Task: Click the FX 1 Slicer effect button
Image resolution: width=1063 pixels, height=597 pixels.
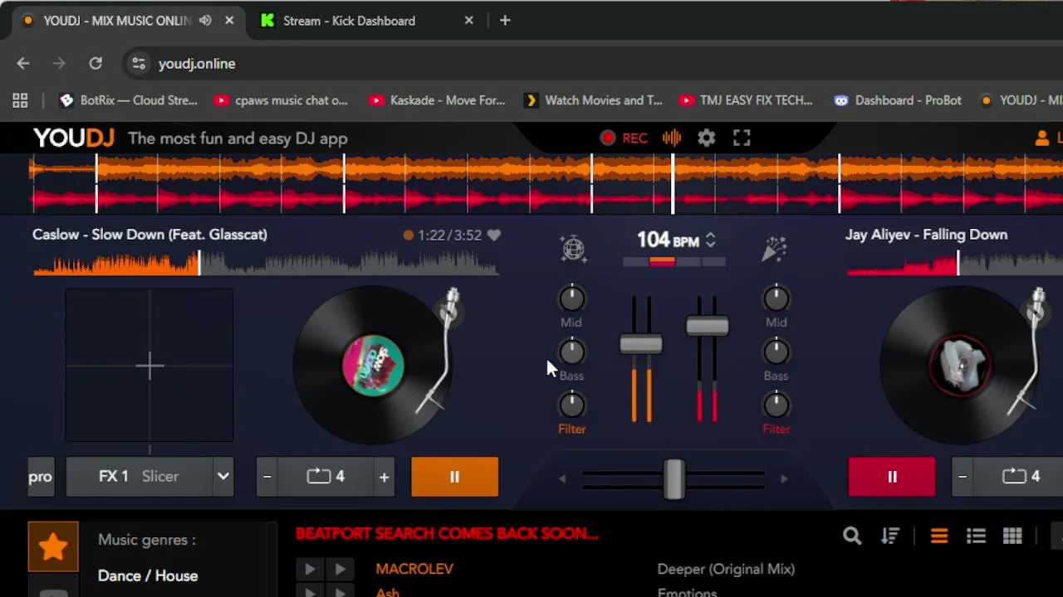Action: tap(139, 477)
